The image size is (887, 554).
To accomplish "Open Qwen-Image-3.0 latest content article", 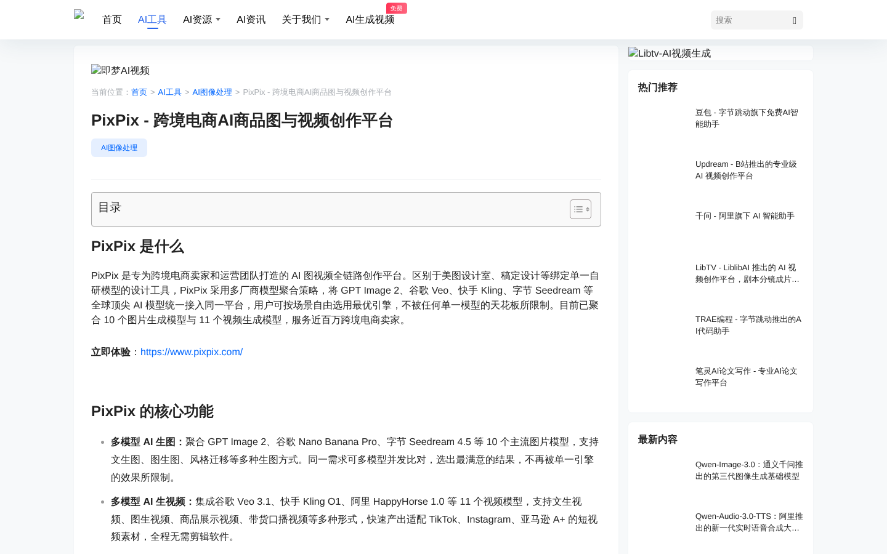I will (749, 470).
